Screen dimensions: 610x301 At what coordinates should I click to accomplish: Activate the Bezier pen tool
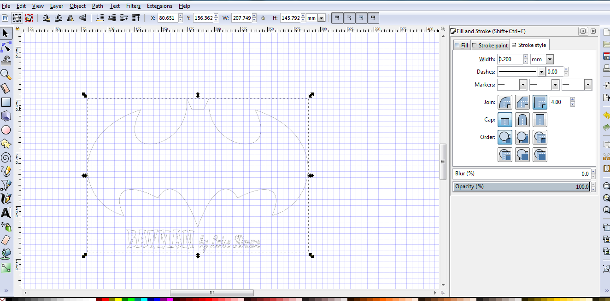coord(6,185)
